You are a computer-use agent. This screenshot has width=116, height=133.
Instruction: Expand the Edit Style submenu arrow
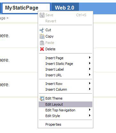[90, 115]
